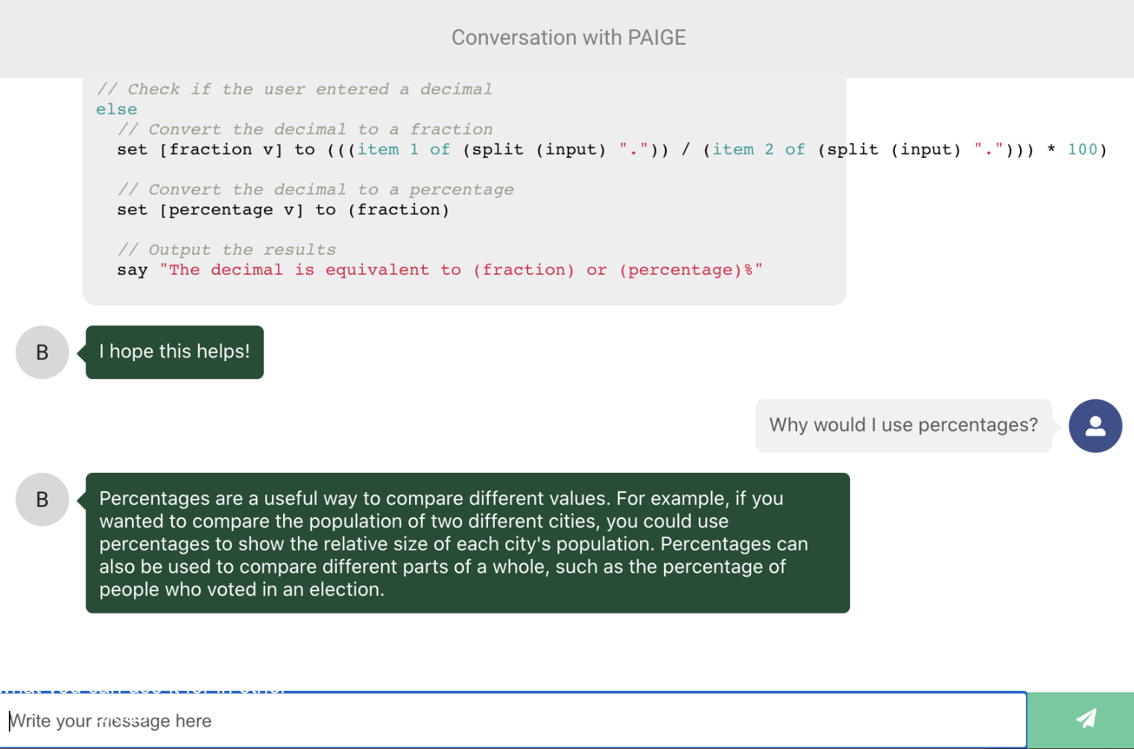Click the "// Output the results" comment

227,250
